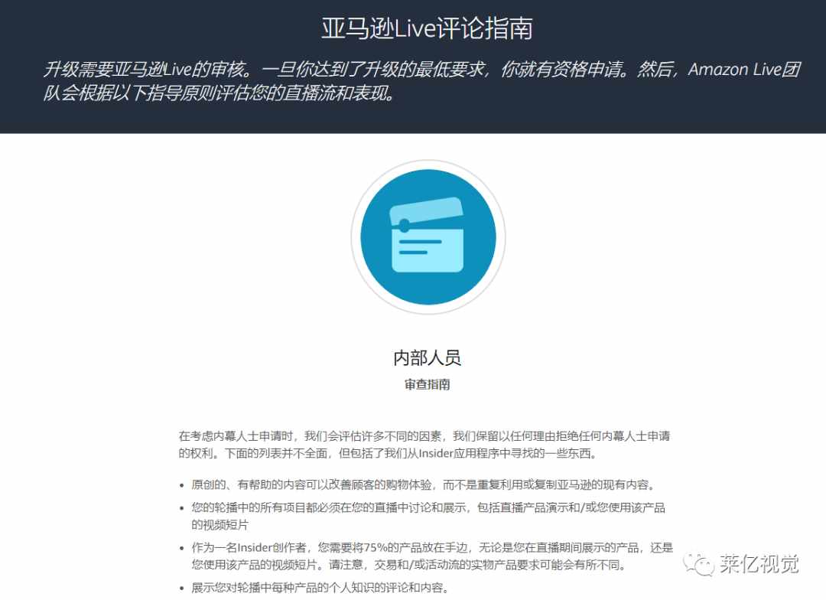The width and height of the screenshot is (826, 600).
Task: Select the "内部人员" heading
Action: point(428,357)
